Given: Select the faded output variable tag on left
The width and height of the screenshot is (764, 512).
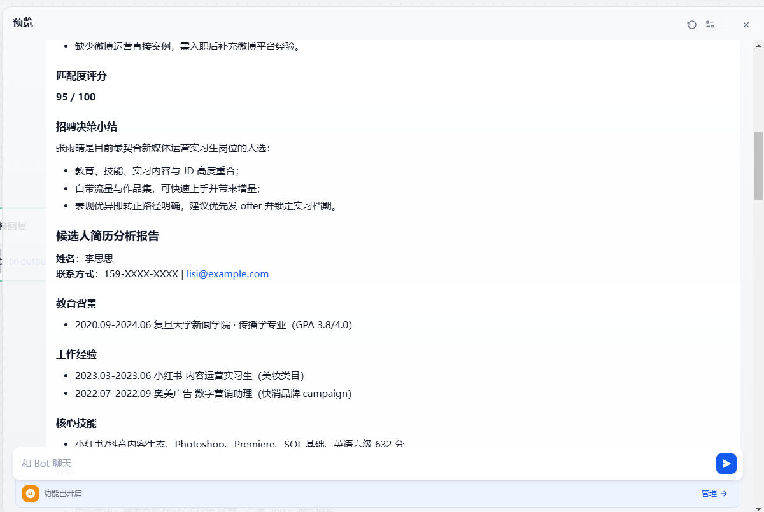Looking at the screenshot, I should coord(27,261).
